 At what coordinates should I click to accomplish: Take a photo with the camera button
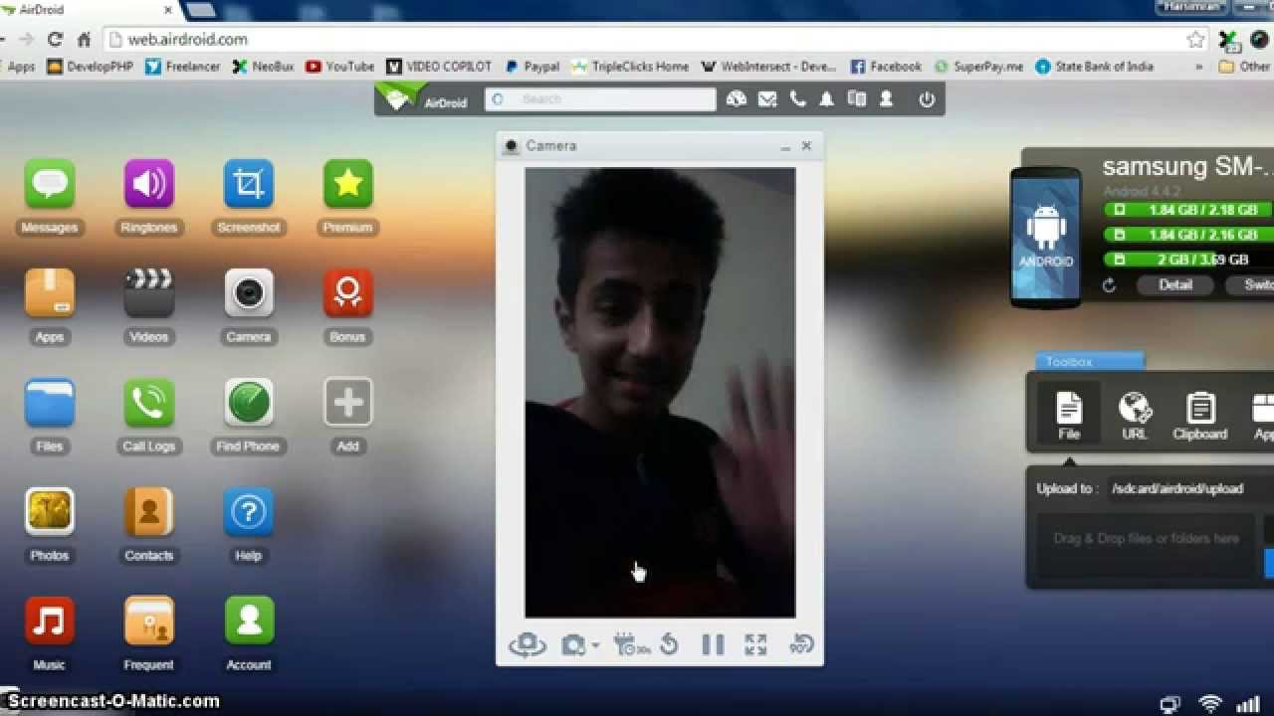572,645
